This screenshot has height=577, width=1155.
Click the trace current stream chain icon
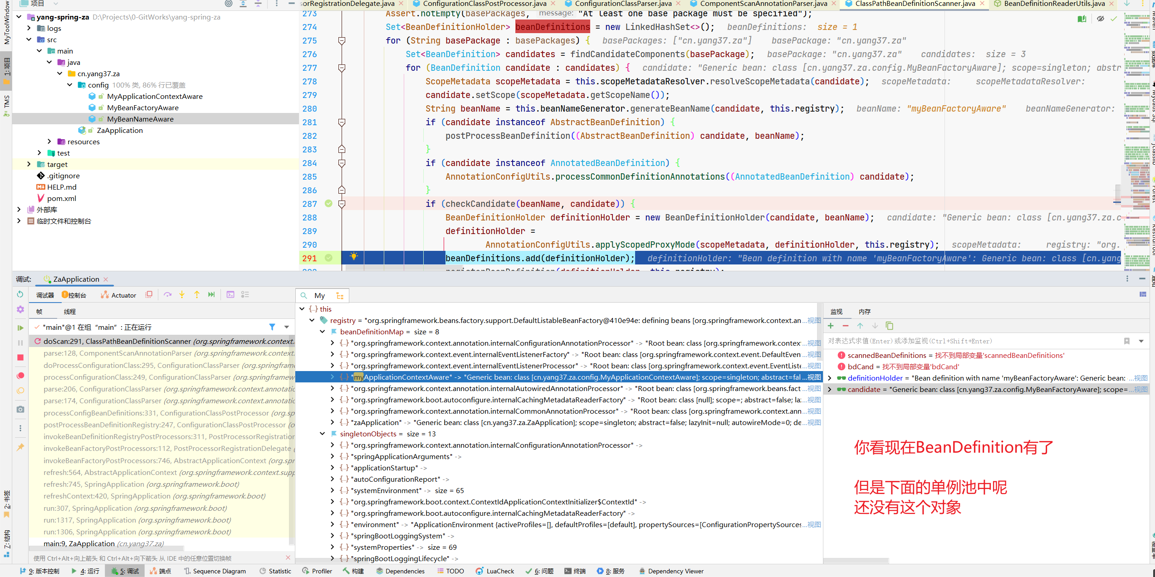[245, 295]
